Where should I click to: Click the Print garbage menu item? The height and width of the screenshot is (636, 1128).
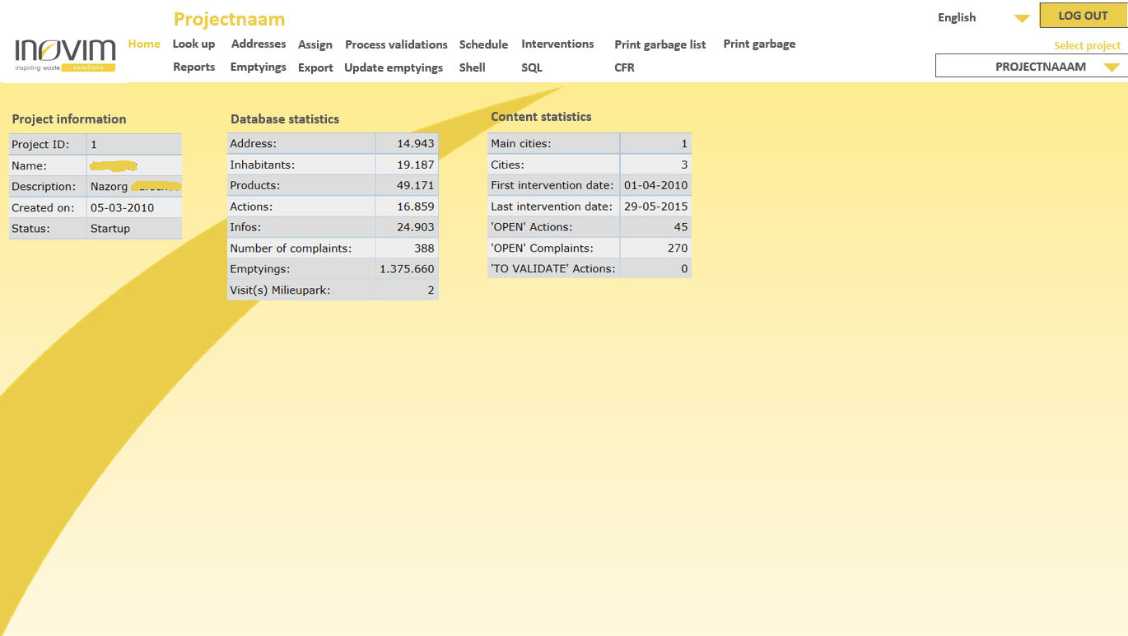pyautogui.click(x=759, y=44)
